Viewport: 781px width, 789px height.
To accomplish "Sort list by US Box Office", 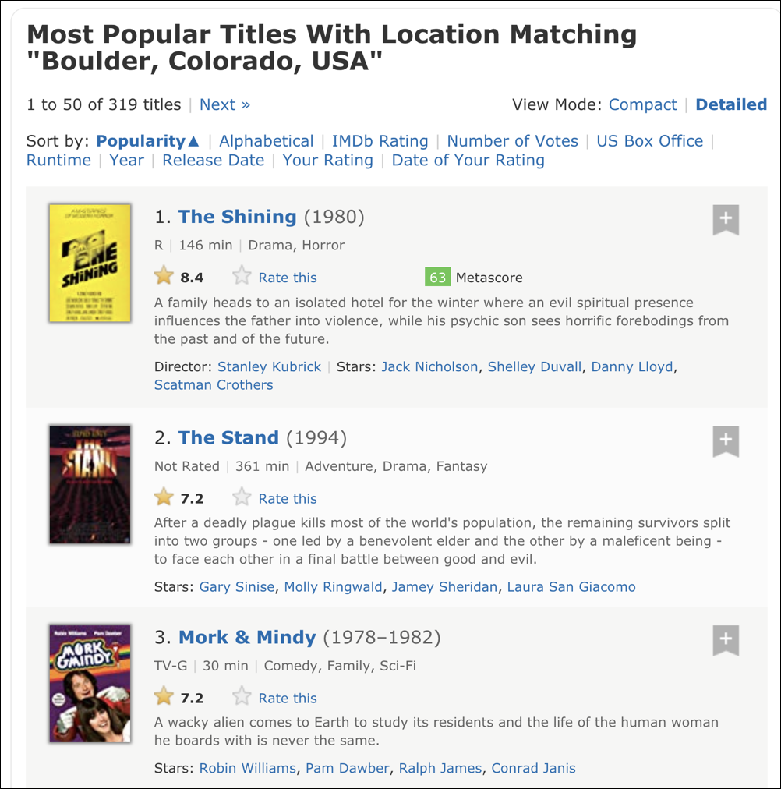I will (650, 141).
